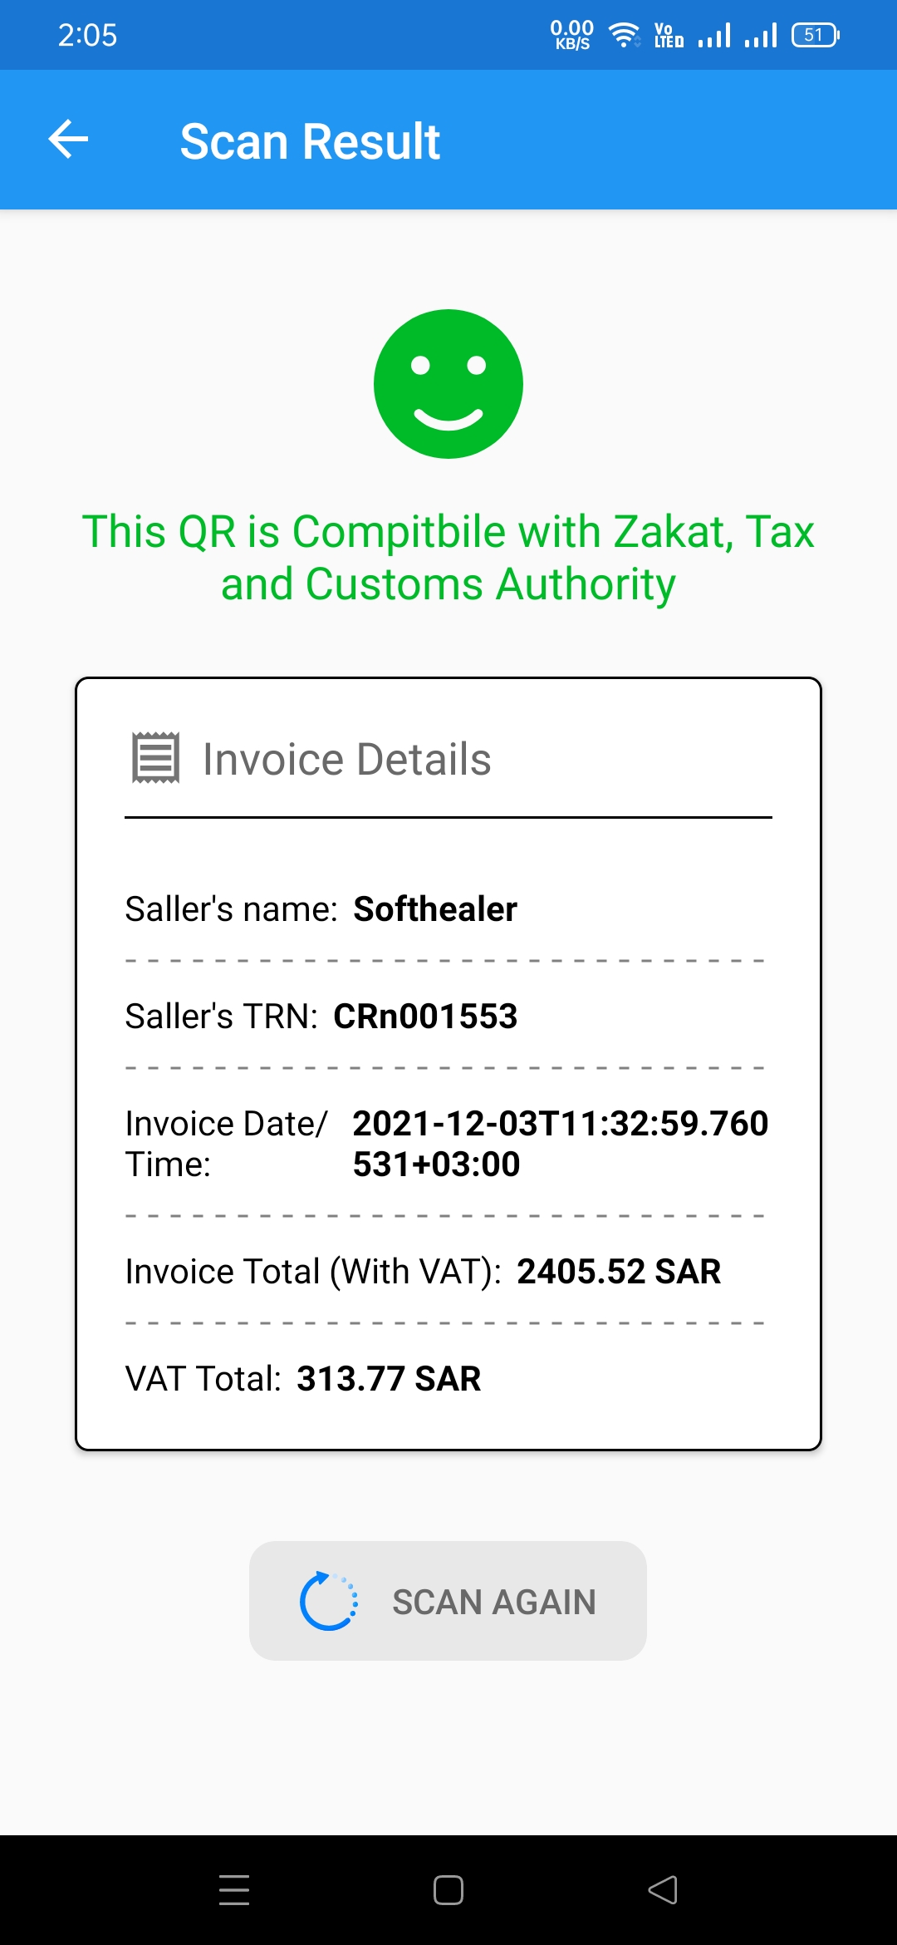897x1945 pixels.
Task: Tap the invoice date timestamp value
Action: (x=560, y=1143)
